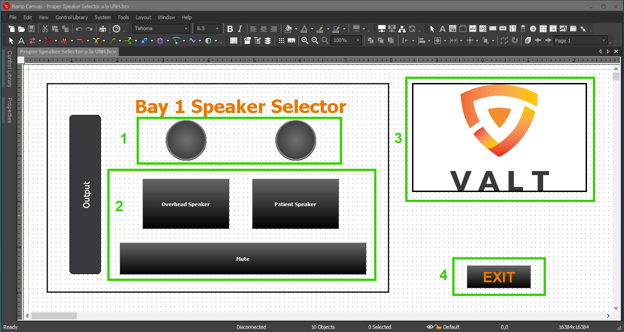Click the EXIT button on canvas
Viewport: 624px width, 332px height.
(499, 277)
